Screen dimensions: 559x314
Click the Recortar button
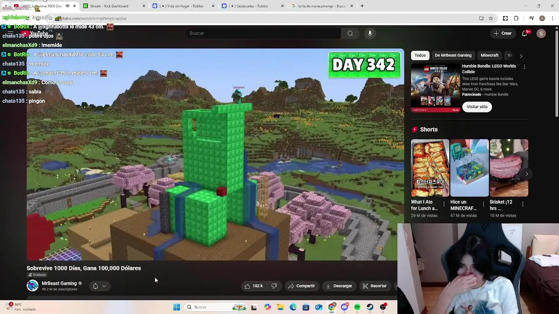374,286
